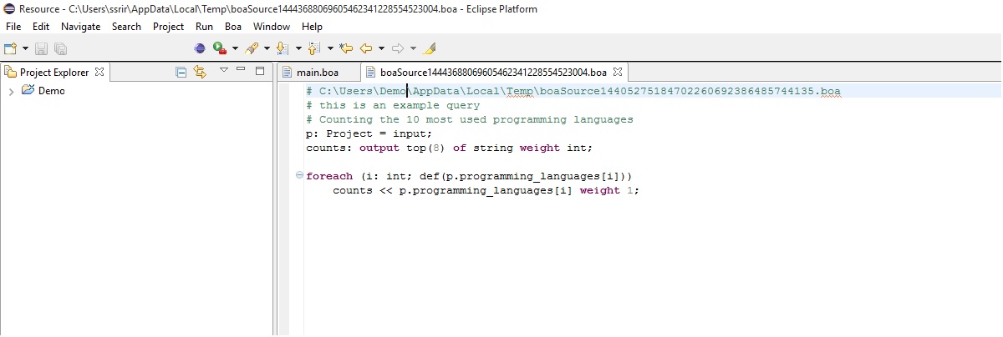Open the Boa menu

pyautogui.click(x=233, y=27)
